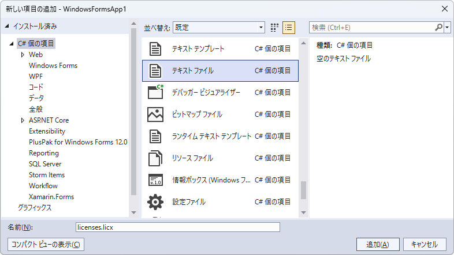Screen dimensions: 454x255
Task: Switch to small icons grid view
Action: click(x=274, y=27)
